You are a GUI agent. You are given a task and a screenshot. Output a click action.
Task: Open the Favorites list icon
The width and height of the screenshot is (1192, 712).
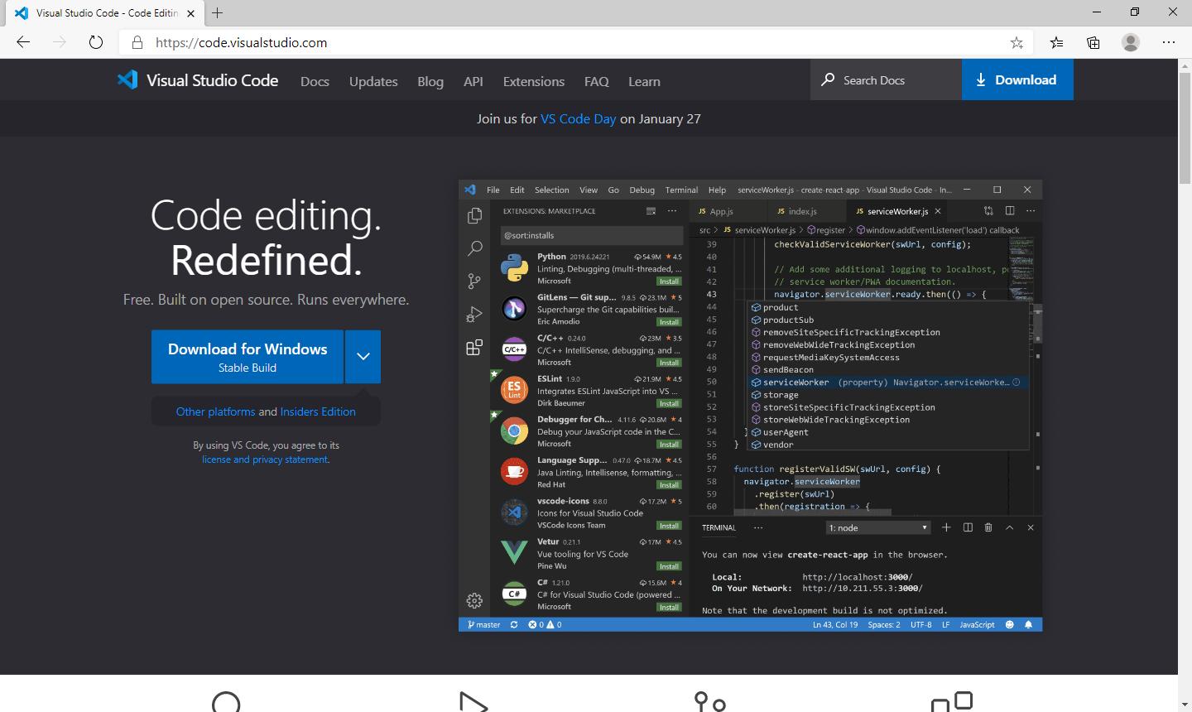coord(1057,42)
